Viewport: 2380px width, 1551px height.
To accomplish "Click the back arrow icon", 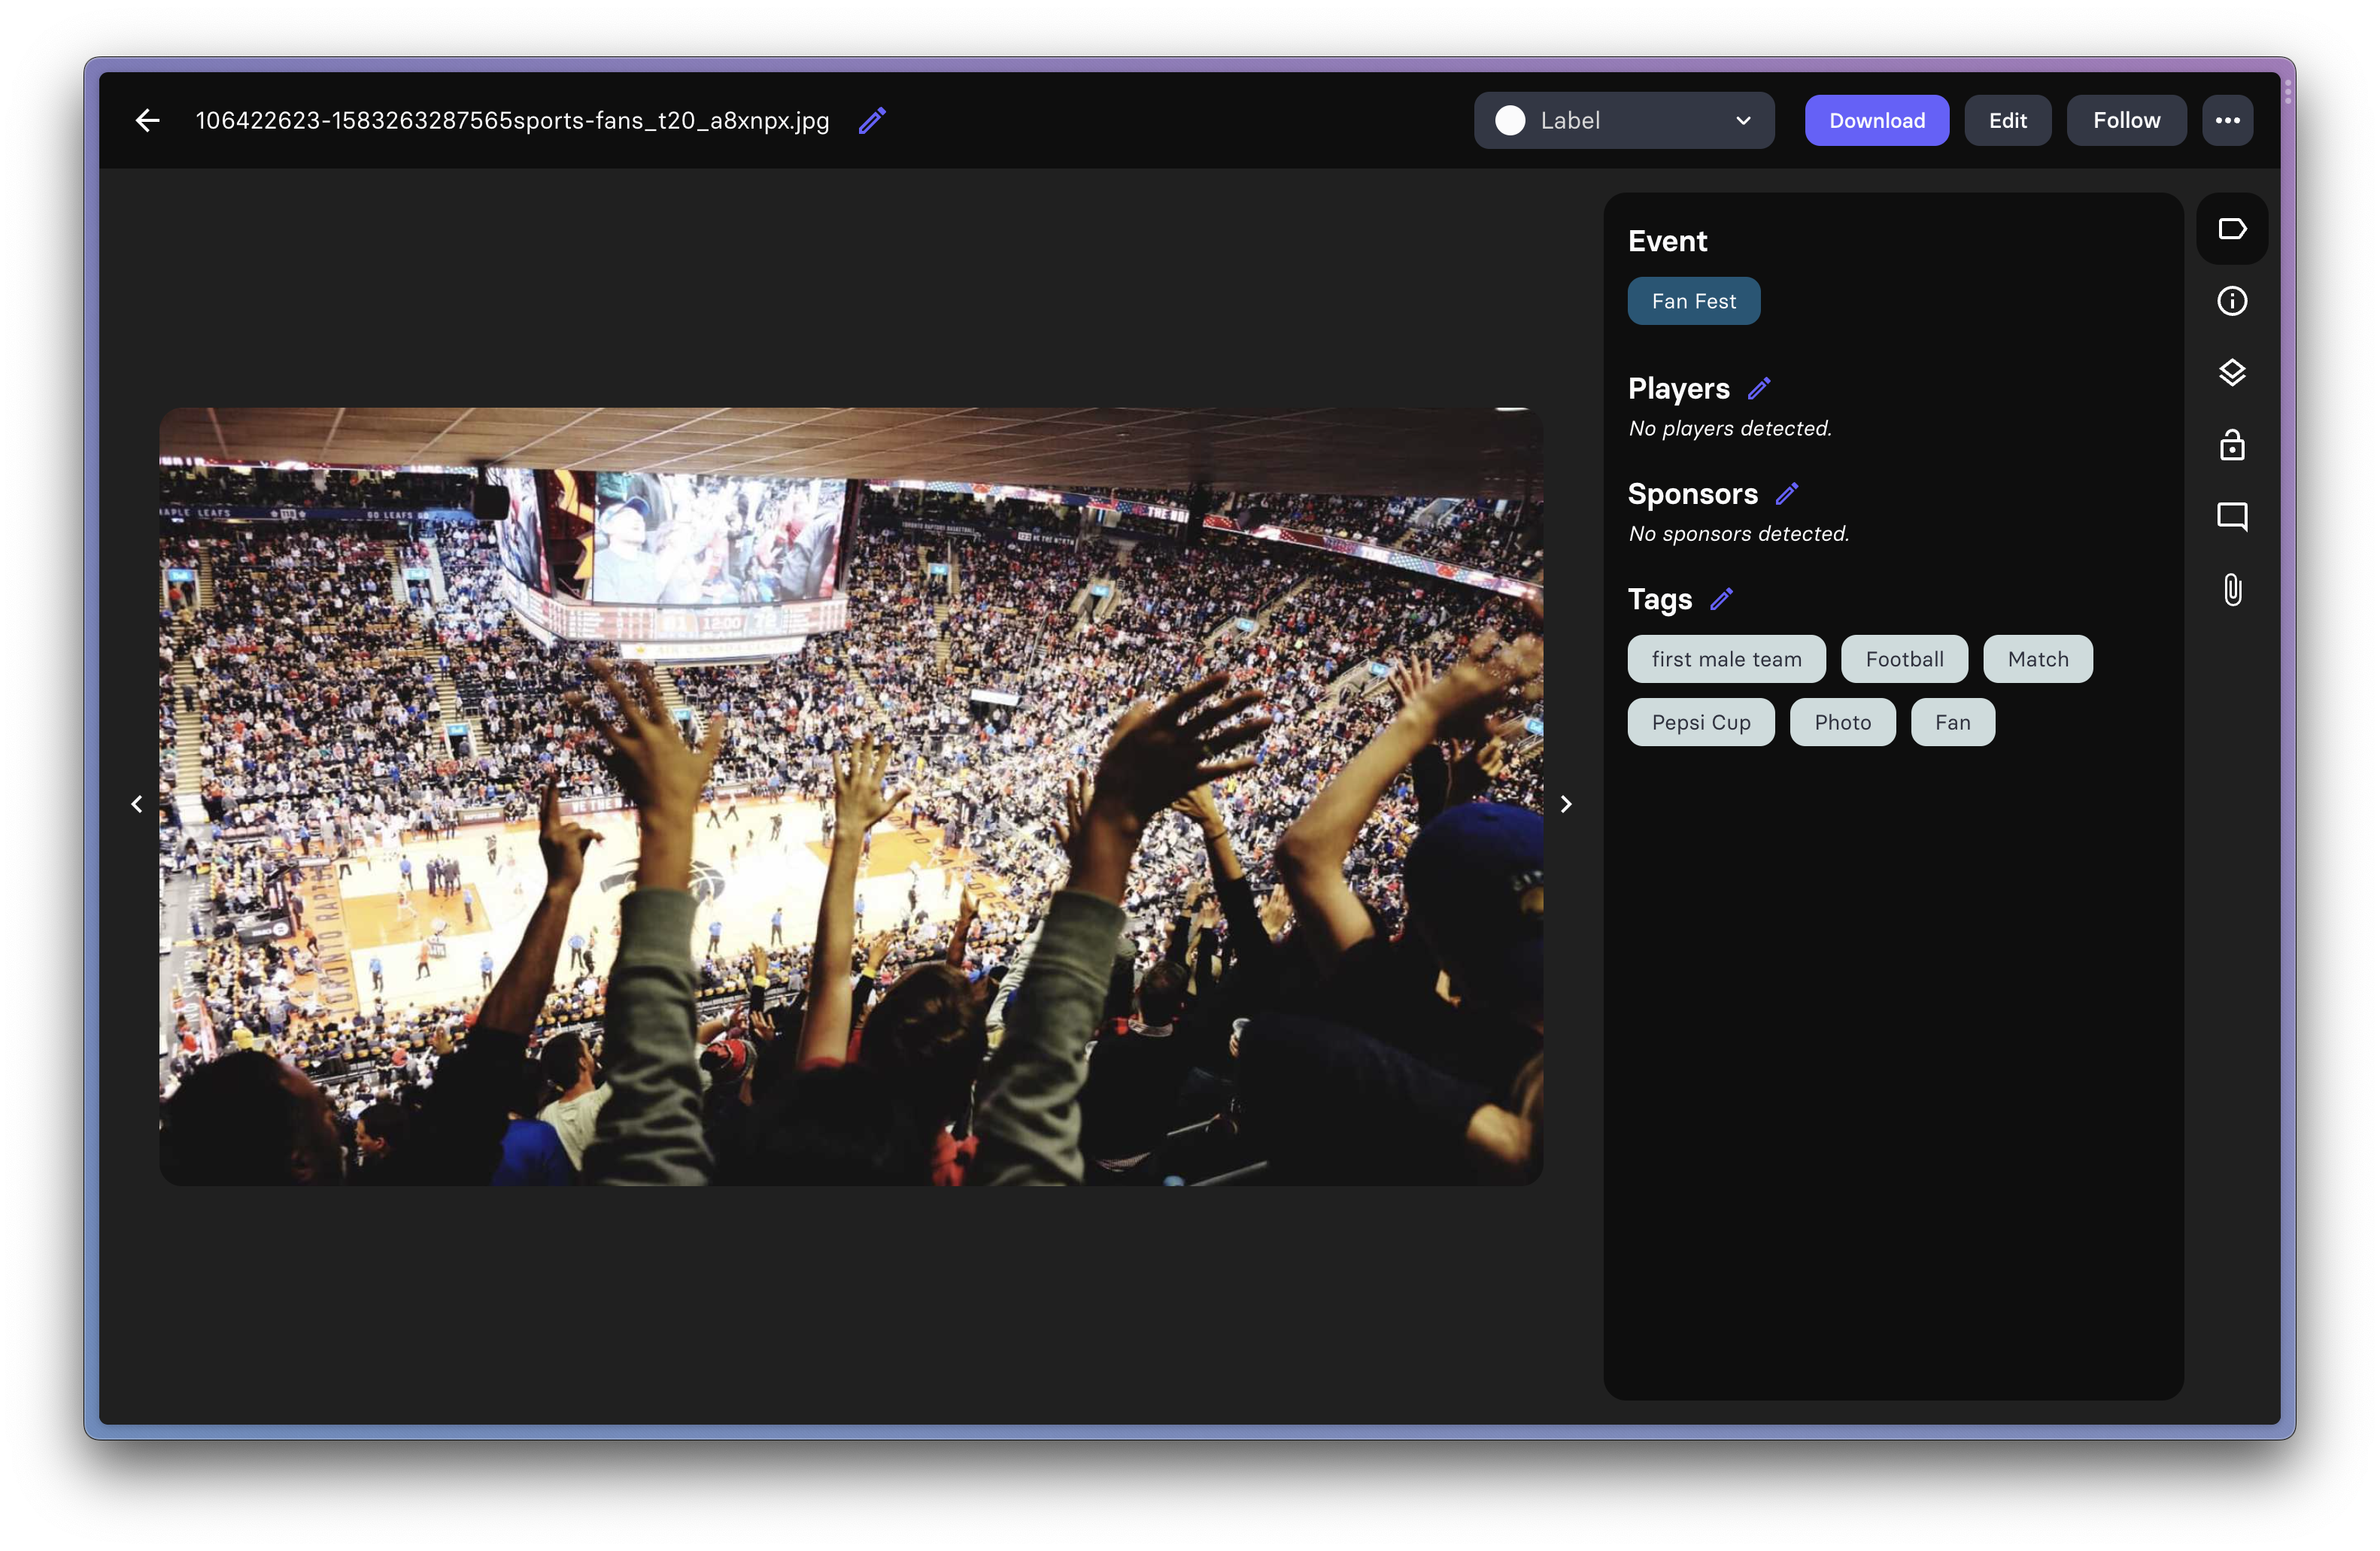I will (147, 120).
